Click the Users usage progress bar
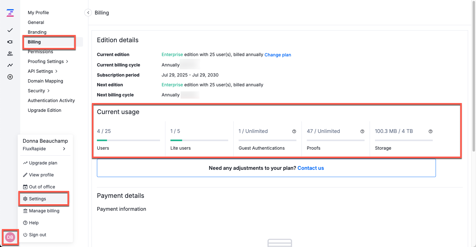This screenshot has height=247, width=476. tap(128, 140)
